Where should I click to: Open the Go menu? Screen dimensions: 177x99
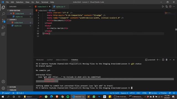point(33,2)
